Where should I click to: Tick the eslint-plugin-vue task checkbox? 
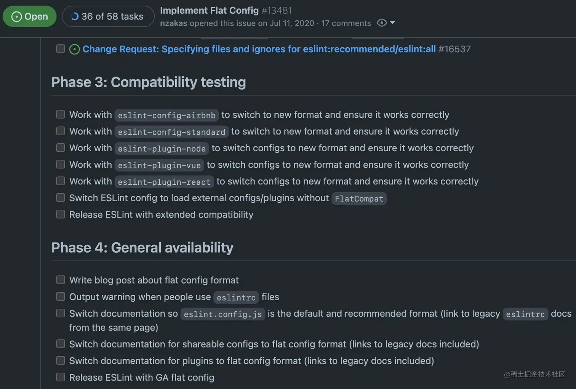[61, 164]
